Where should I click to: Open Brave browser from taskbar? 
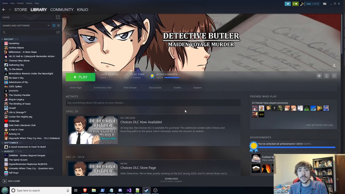(x=85, y=190)
